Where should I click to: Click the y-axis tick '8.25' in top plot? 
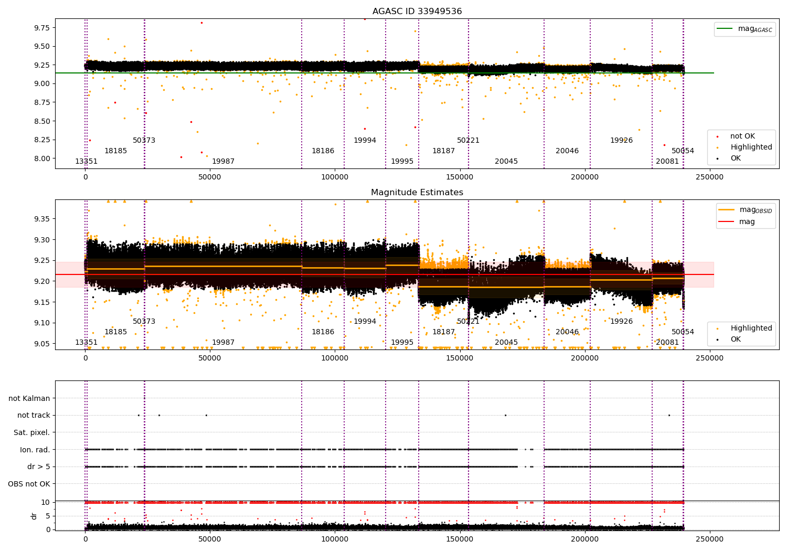[41, 140]
